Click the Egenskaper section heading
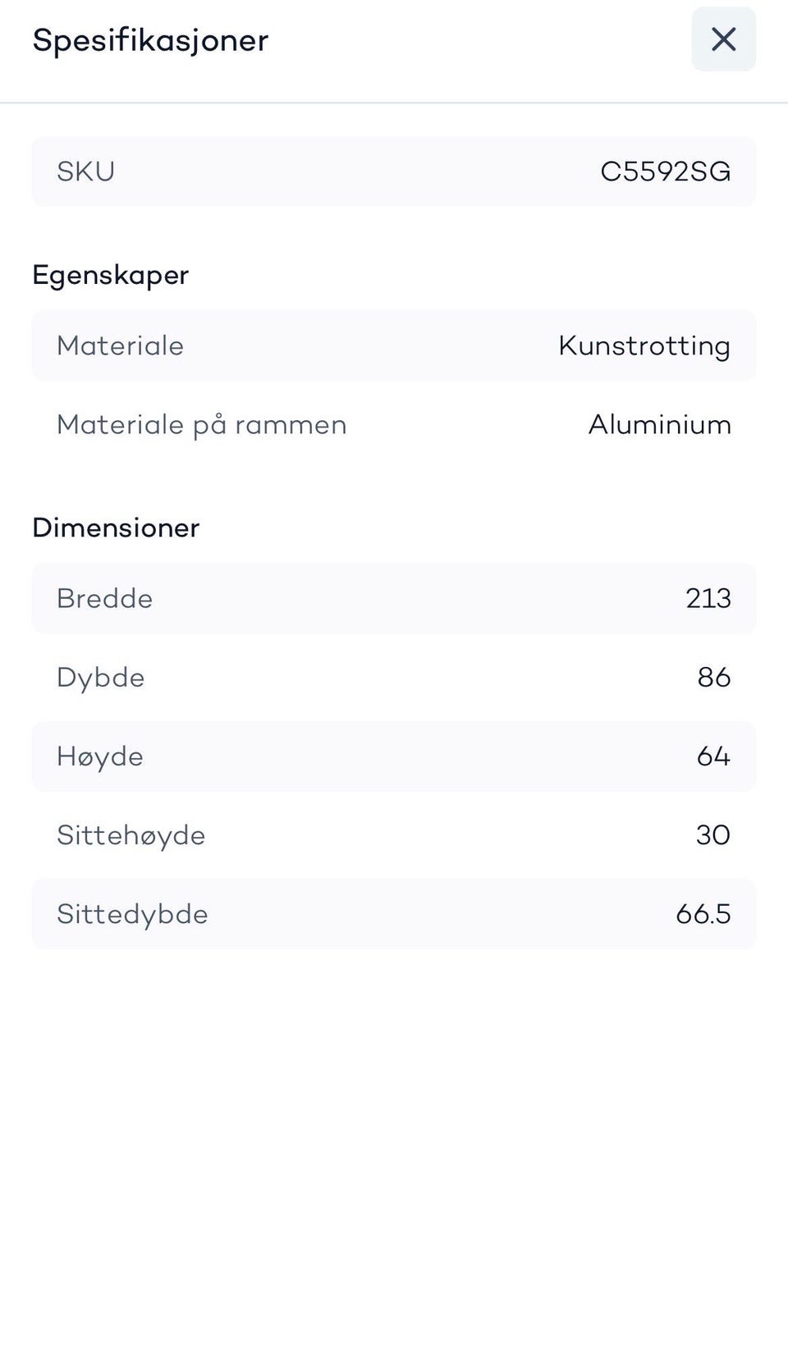Screen dimensions: 788x1371 coord(110,275)
